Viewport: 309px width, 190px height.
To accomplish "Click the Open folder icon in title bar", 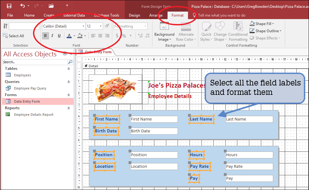I will [51, 6].
